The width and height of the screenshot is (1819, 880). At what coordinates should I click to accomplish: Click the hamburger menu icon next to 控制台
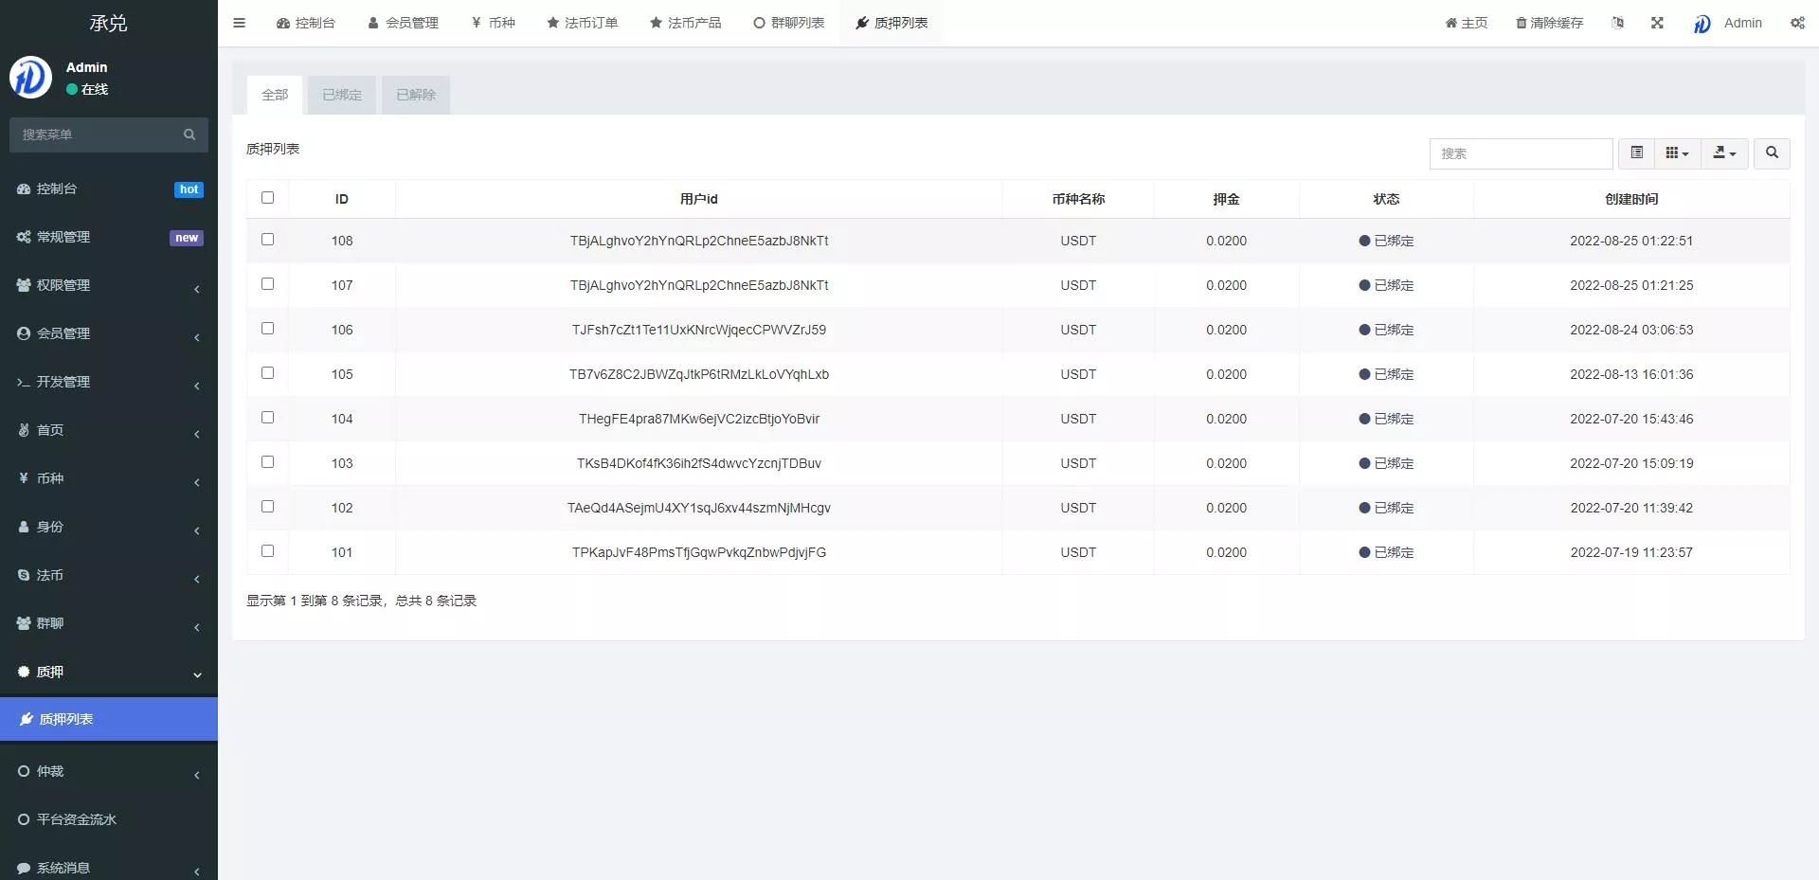tap(239, 23)
